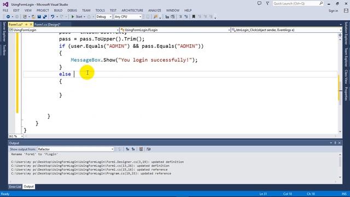The width and height of the screenshot is (350, 197).
Task: Click the MessageBox.Show code line
Action: click(134, 60)
